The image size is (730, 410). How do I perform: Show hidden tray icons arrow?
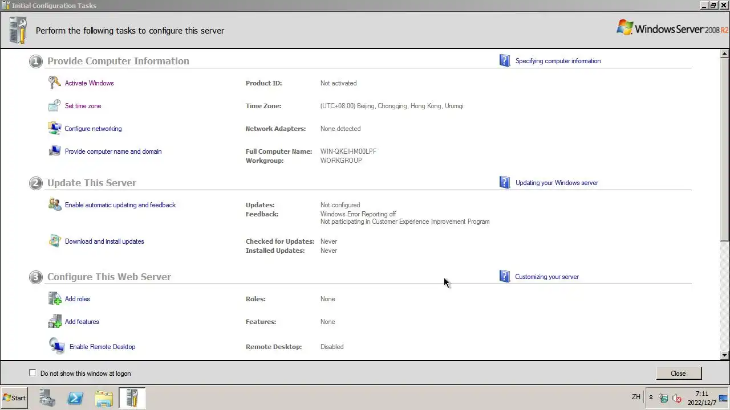[651, 397]
